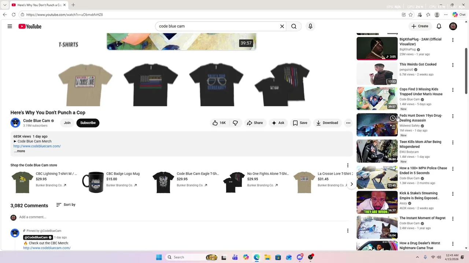Open the codebluecam.com link in description
Image resolution: width=469 pixels, height=263 pixels.
click(37, 146)
